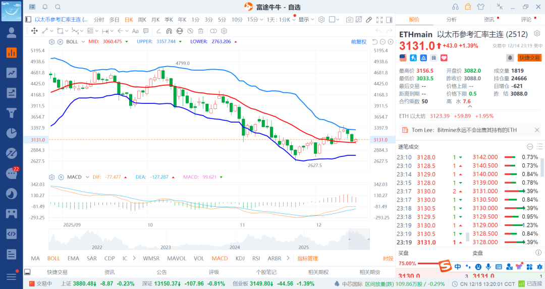Add to favorites with heart icon

[444, 57]
